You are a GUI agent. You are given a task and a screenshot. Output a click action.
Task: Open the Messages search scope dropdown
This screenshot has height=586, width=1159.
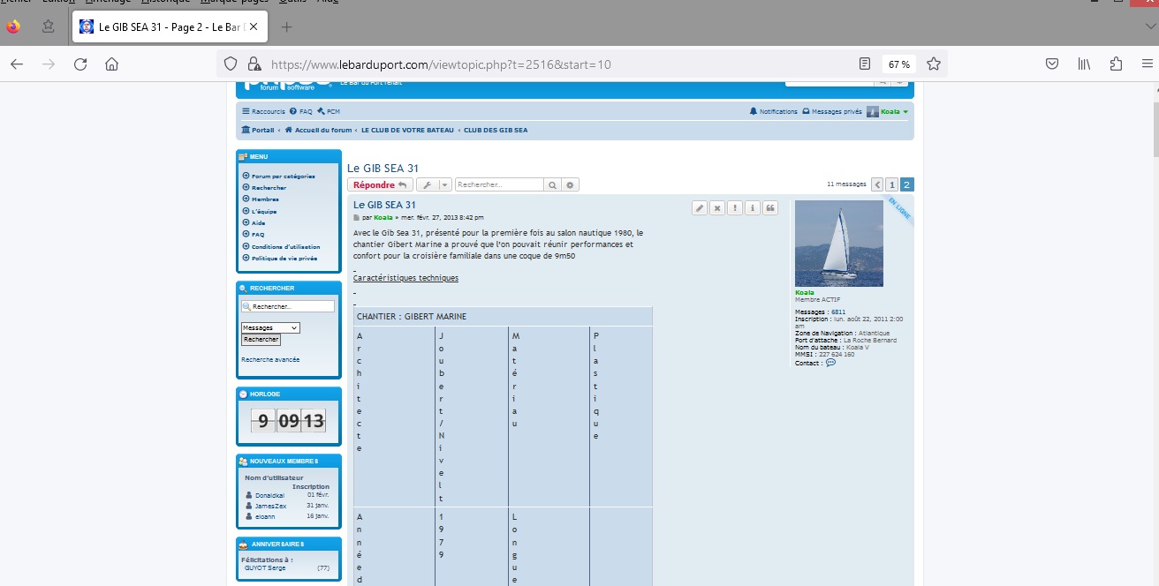270,327
